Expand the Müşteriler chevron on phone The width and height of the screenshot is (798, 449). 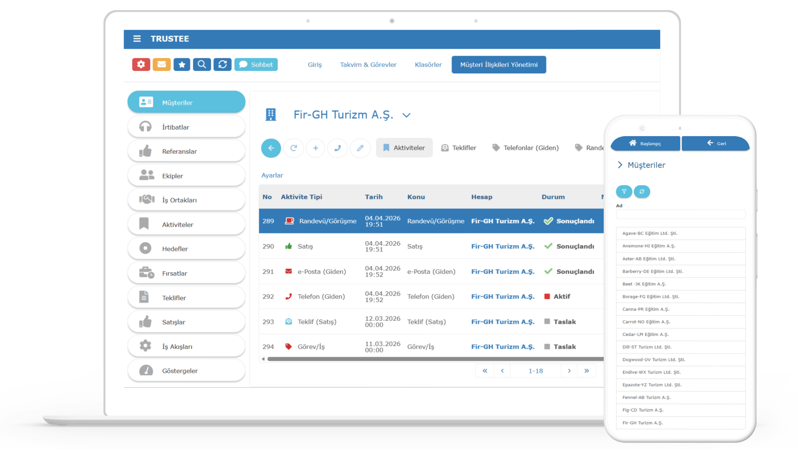pyautogui.click(x=620, y=165)
